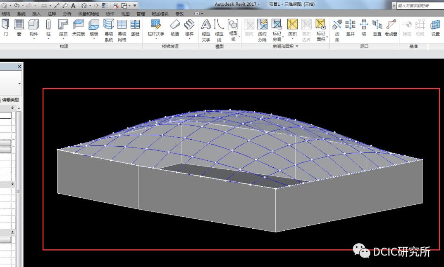444x267 pixels.
Task: Open the 体量和场地 (Massing & Site) tab
Action: (88, 14)
